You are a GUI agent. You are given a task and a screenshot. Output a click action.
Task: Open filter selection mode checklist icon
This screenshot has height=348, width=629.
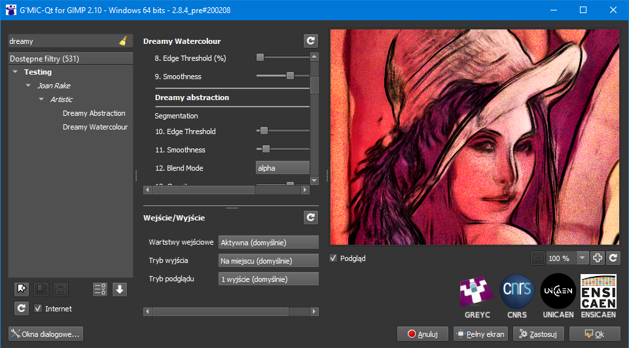[100, 289]
